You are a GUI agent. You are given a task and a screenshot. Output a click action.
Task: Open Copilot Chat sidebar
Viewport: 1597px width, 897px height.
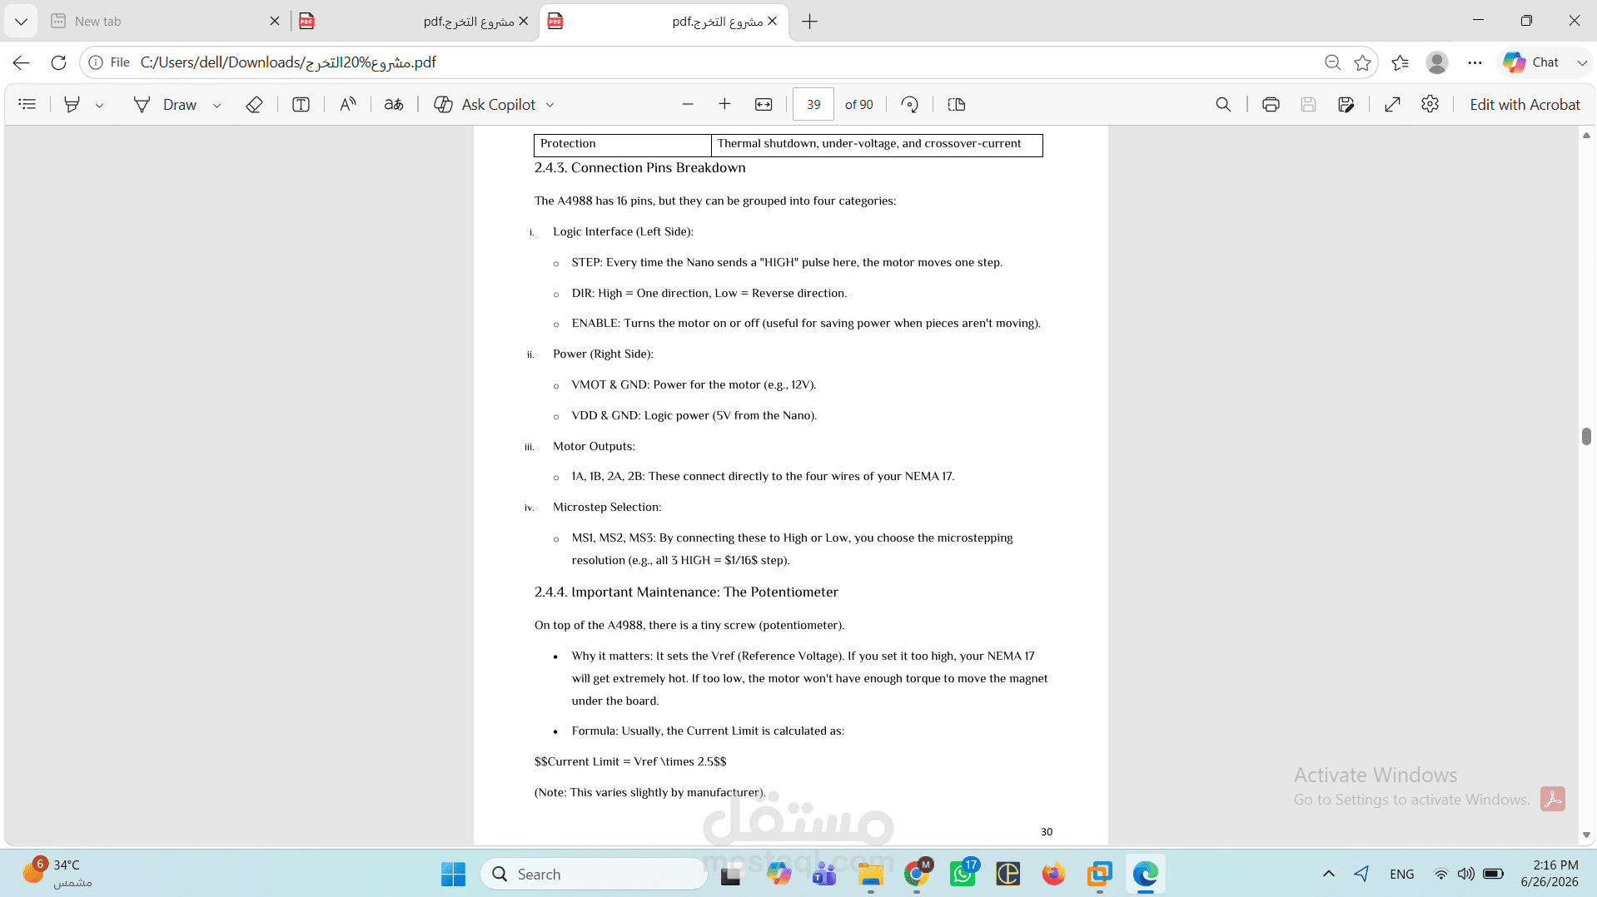[x=1531, y=62]
